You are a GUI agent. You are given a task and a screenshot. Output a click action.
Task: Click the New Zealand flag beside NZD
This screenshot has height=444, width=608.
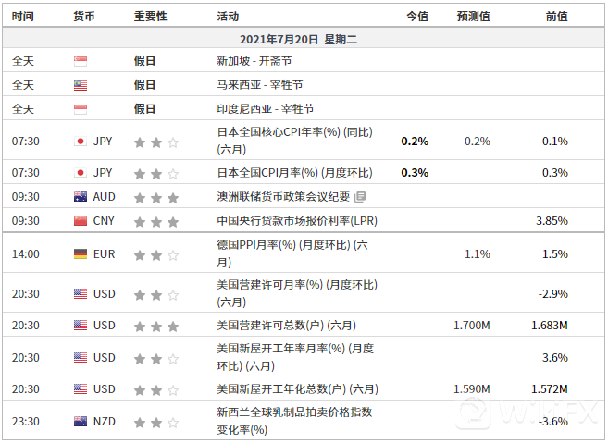point(80,422)
